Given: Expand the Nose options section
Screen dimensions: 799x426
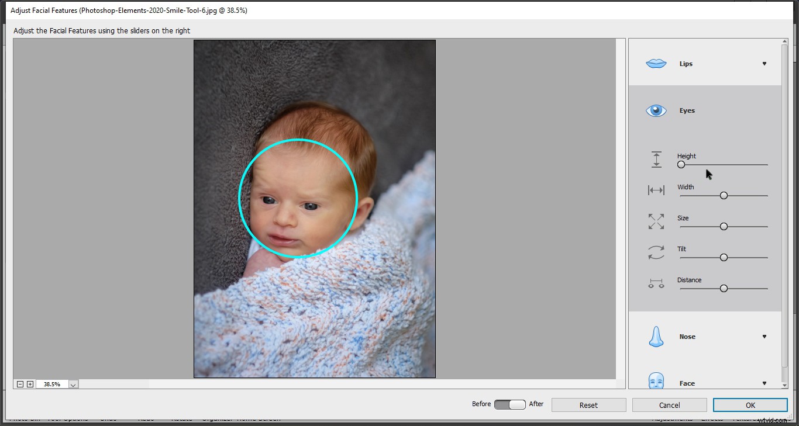Looking at the screenshot, I should [x=764, y=337].
